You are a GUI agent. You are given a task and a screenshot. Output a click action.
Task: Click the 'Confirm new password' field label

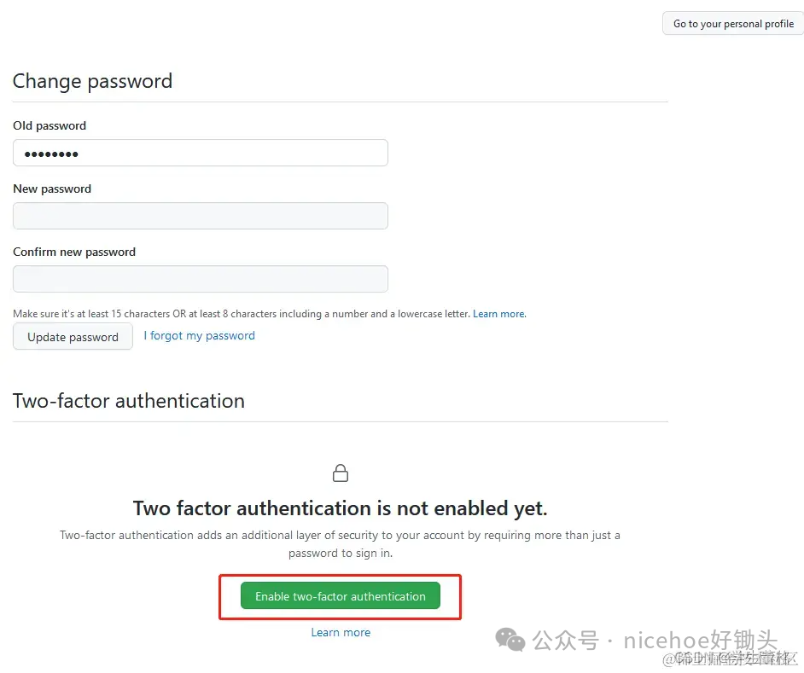(74, 252)
